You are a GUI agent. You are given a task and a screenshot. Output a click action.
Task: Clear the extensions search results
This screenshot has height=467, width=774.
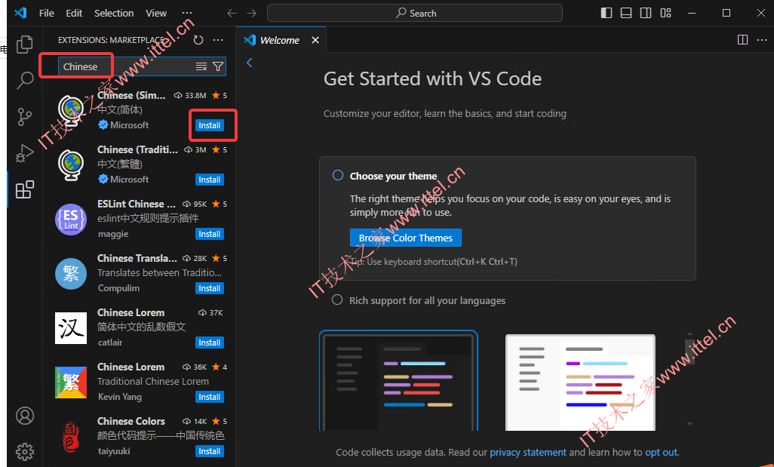[201, 66]
